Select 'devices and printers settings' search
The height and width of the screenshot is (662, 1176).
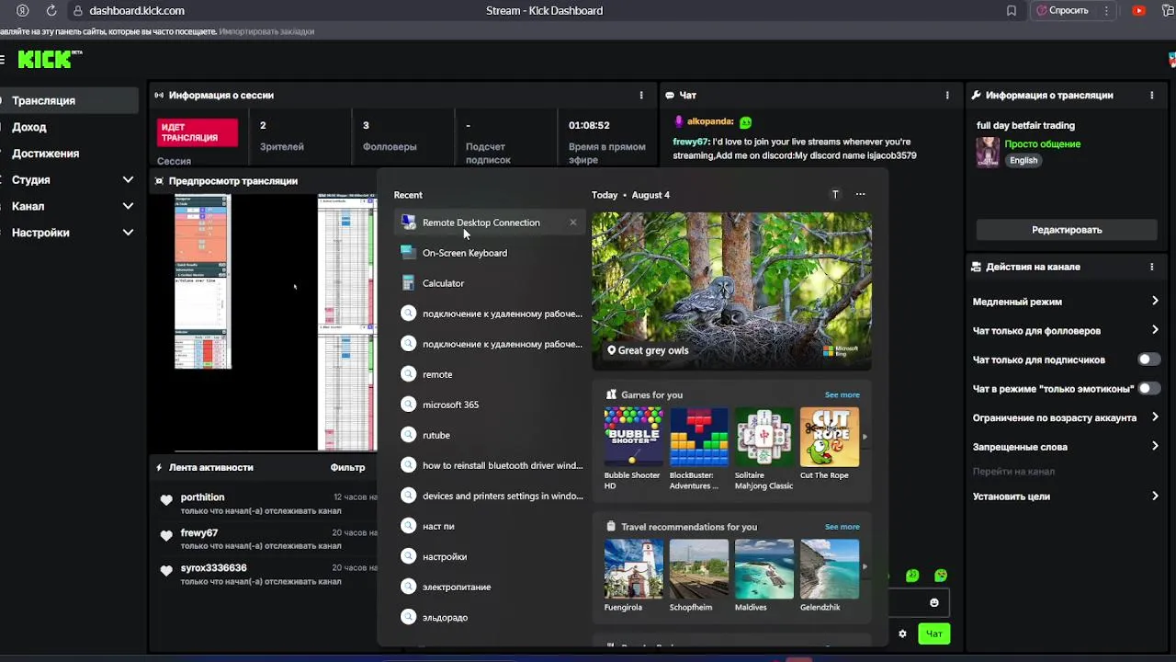coord(489,496)
